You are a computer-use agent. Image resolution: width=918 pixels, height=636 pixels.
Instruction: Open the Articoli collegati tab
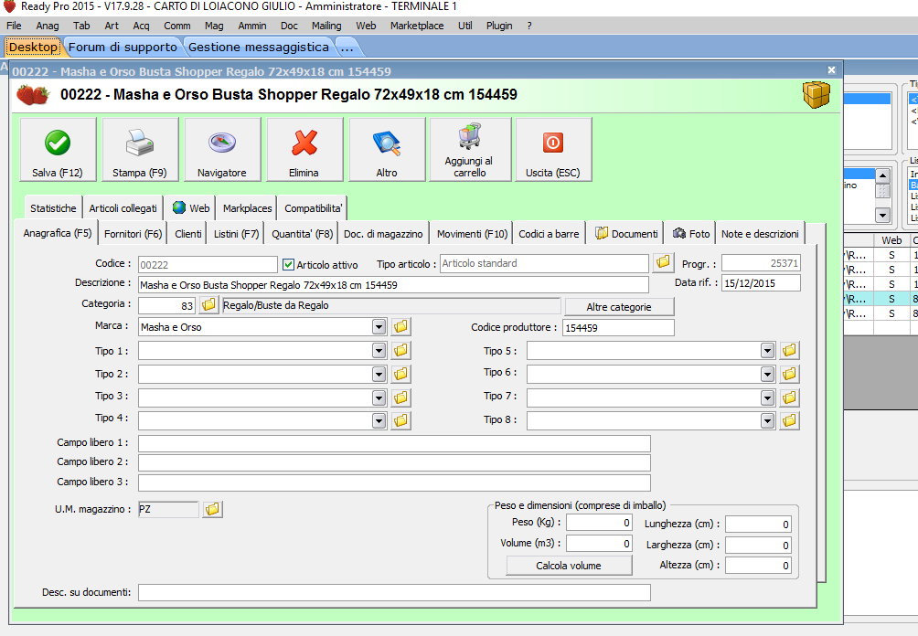[x=123, y=207]
